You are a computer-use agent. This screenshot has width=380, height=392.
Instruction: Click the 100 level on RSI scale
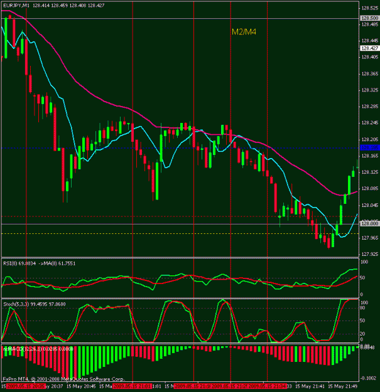364,262
